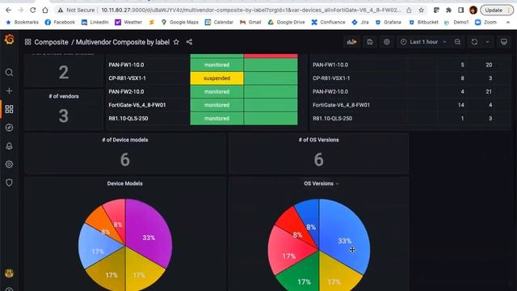Open the refresh interval dropdown arrow
The width and height of the screenshot is (517, 291).
coord(487,42)
